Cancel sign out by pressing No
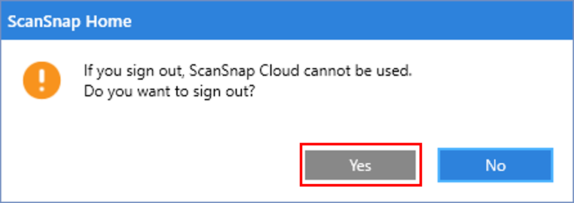 (495, 165)
